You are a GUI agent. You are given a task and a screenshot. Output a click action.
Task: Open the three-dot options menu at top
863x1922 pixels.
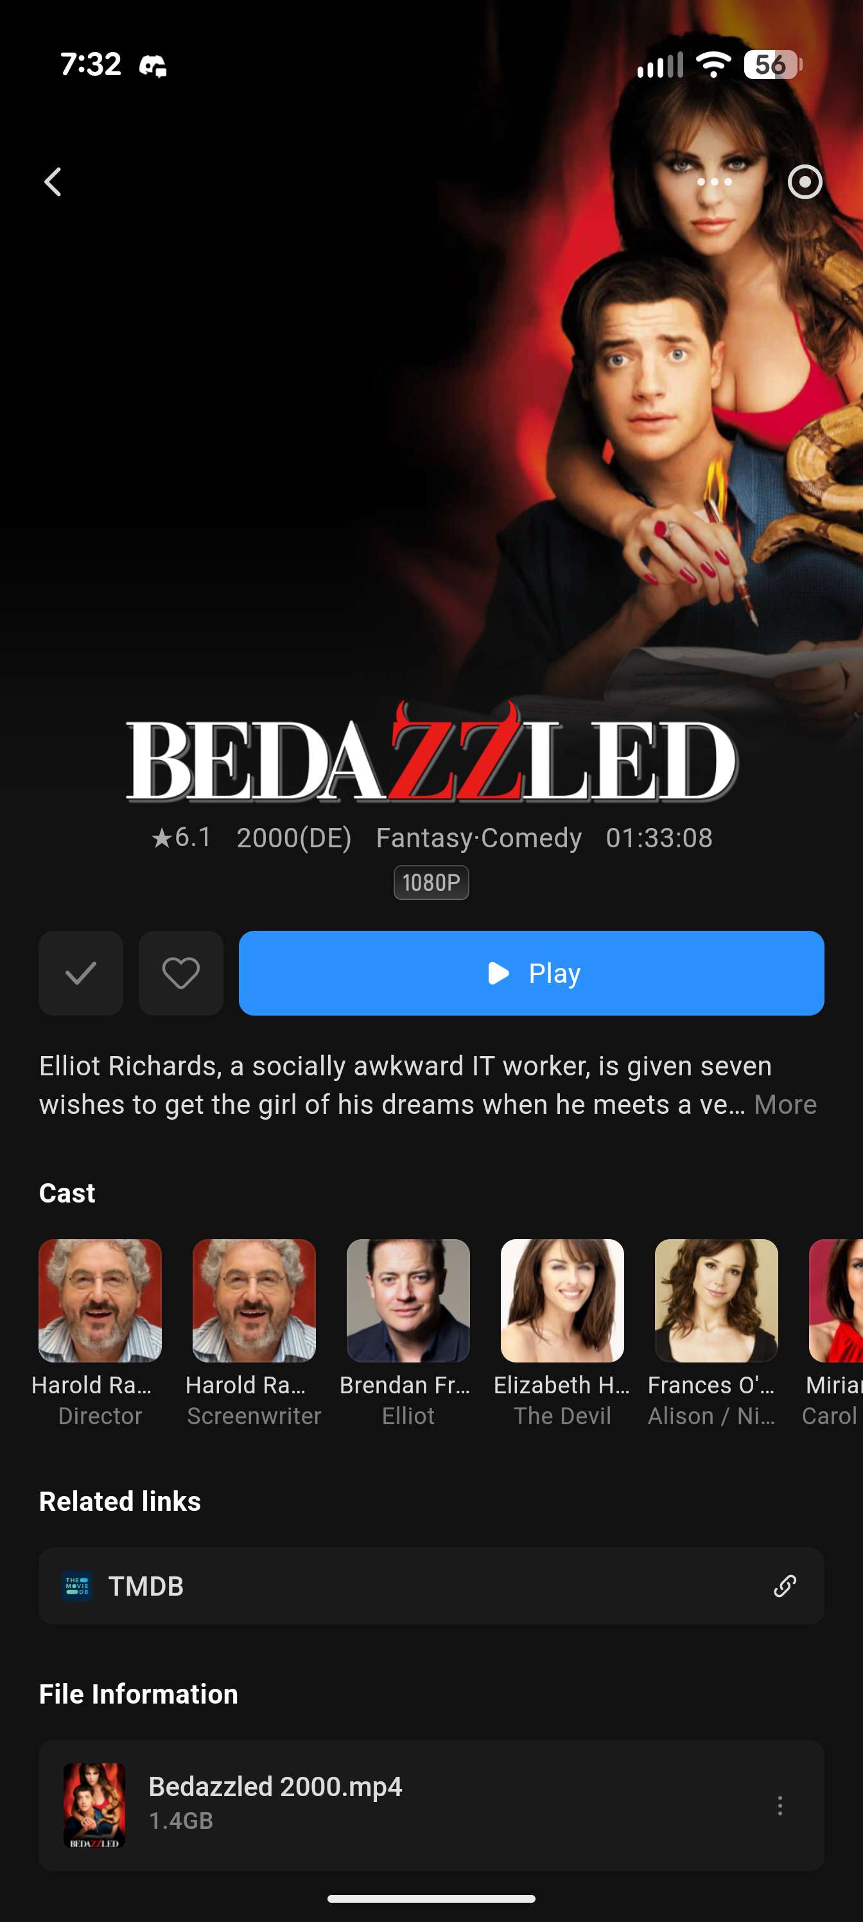pyautogui.click(x=715, y=182)
